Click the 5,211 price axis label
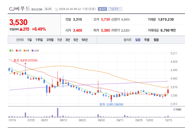The image size is (185, 128). [174, 53]
